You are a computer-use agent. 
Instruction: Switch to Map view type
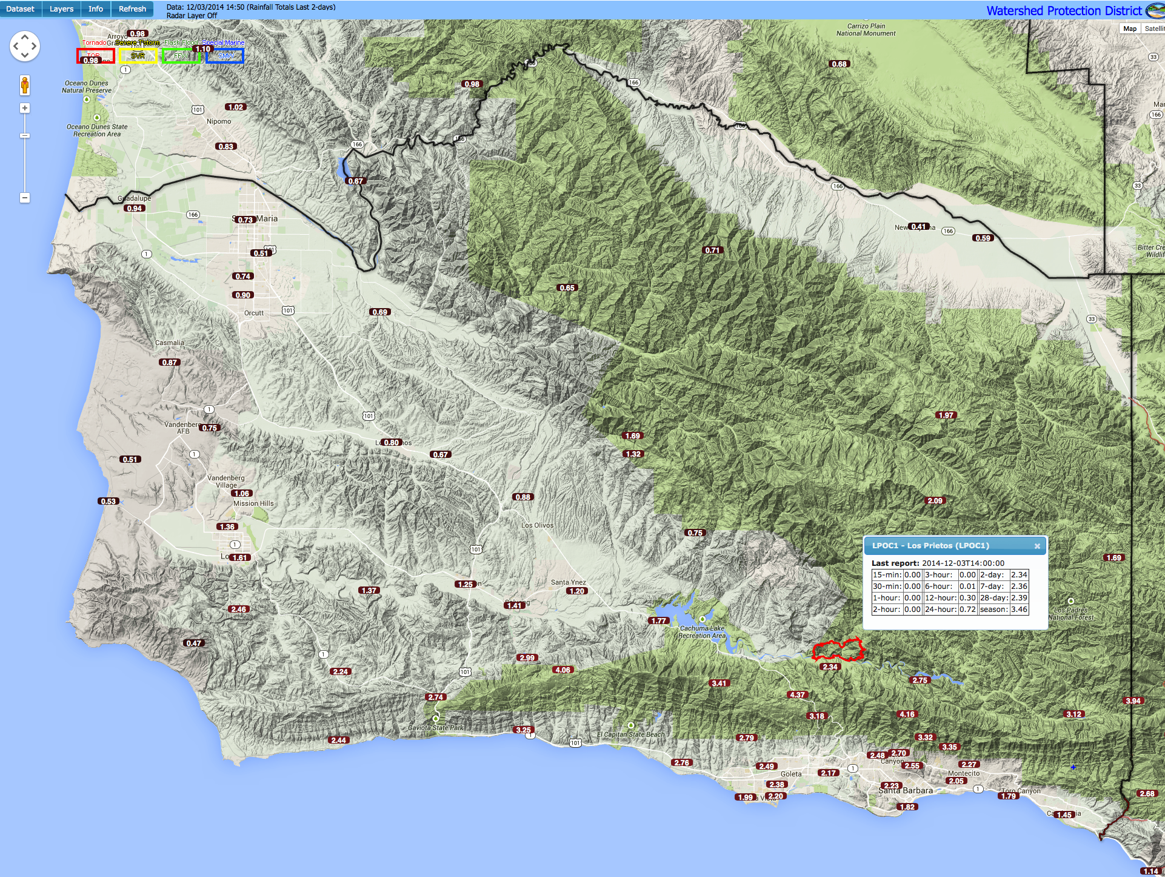click(x=1130, y=29)
